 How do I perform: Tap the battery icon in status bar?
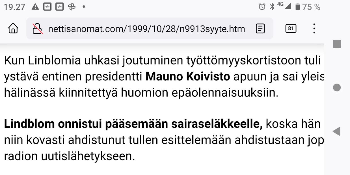tap(297, 7)
